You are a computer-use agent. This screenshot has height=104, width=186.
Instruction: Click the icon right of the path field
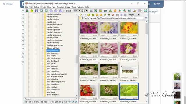click(146, 18)
